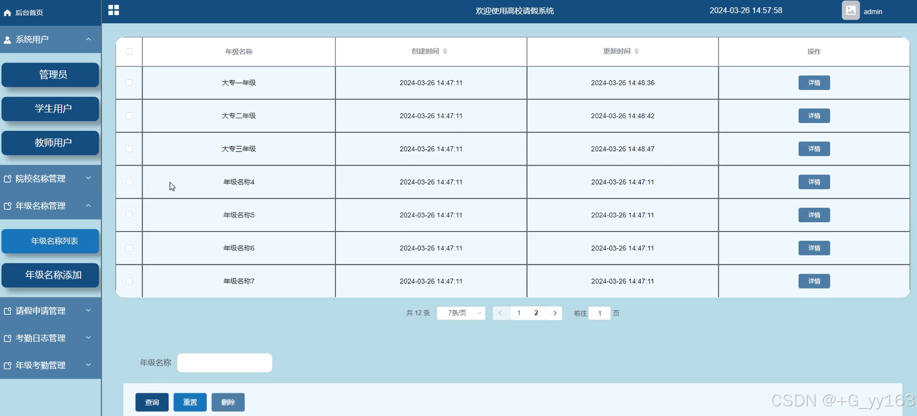Open the 年级名称添加 menu item
The width and height of the screenshot is (917, 416).
(50, 275)
